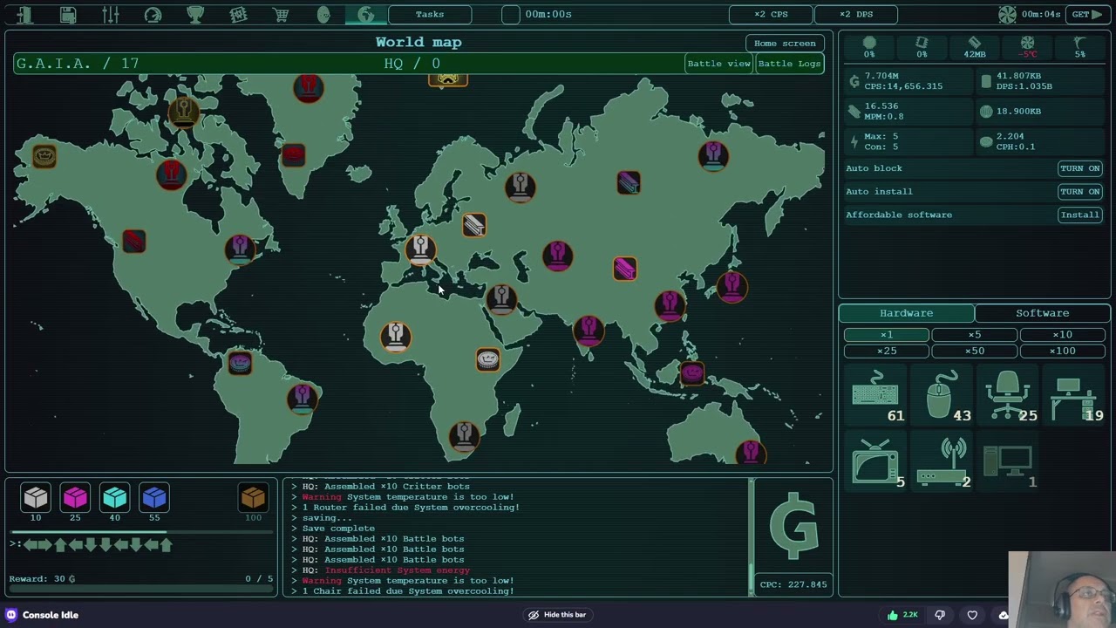
Task: Switch to the Software tab
Action: 1042,313
